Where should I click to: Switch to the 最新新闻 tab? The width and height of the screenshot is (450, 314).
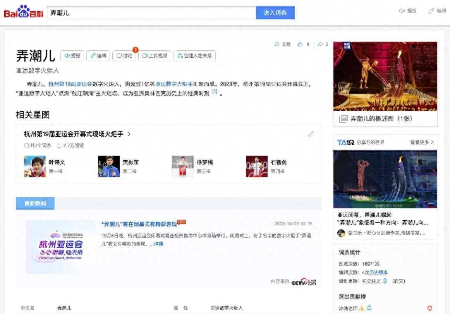coord(34,203)
